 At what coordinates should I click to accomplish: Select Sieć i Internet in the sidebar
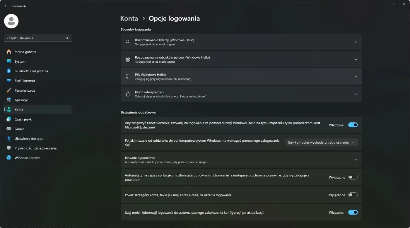(38, 81)
